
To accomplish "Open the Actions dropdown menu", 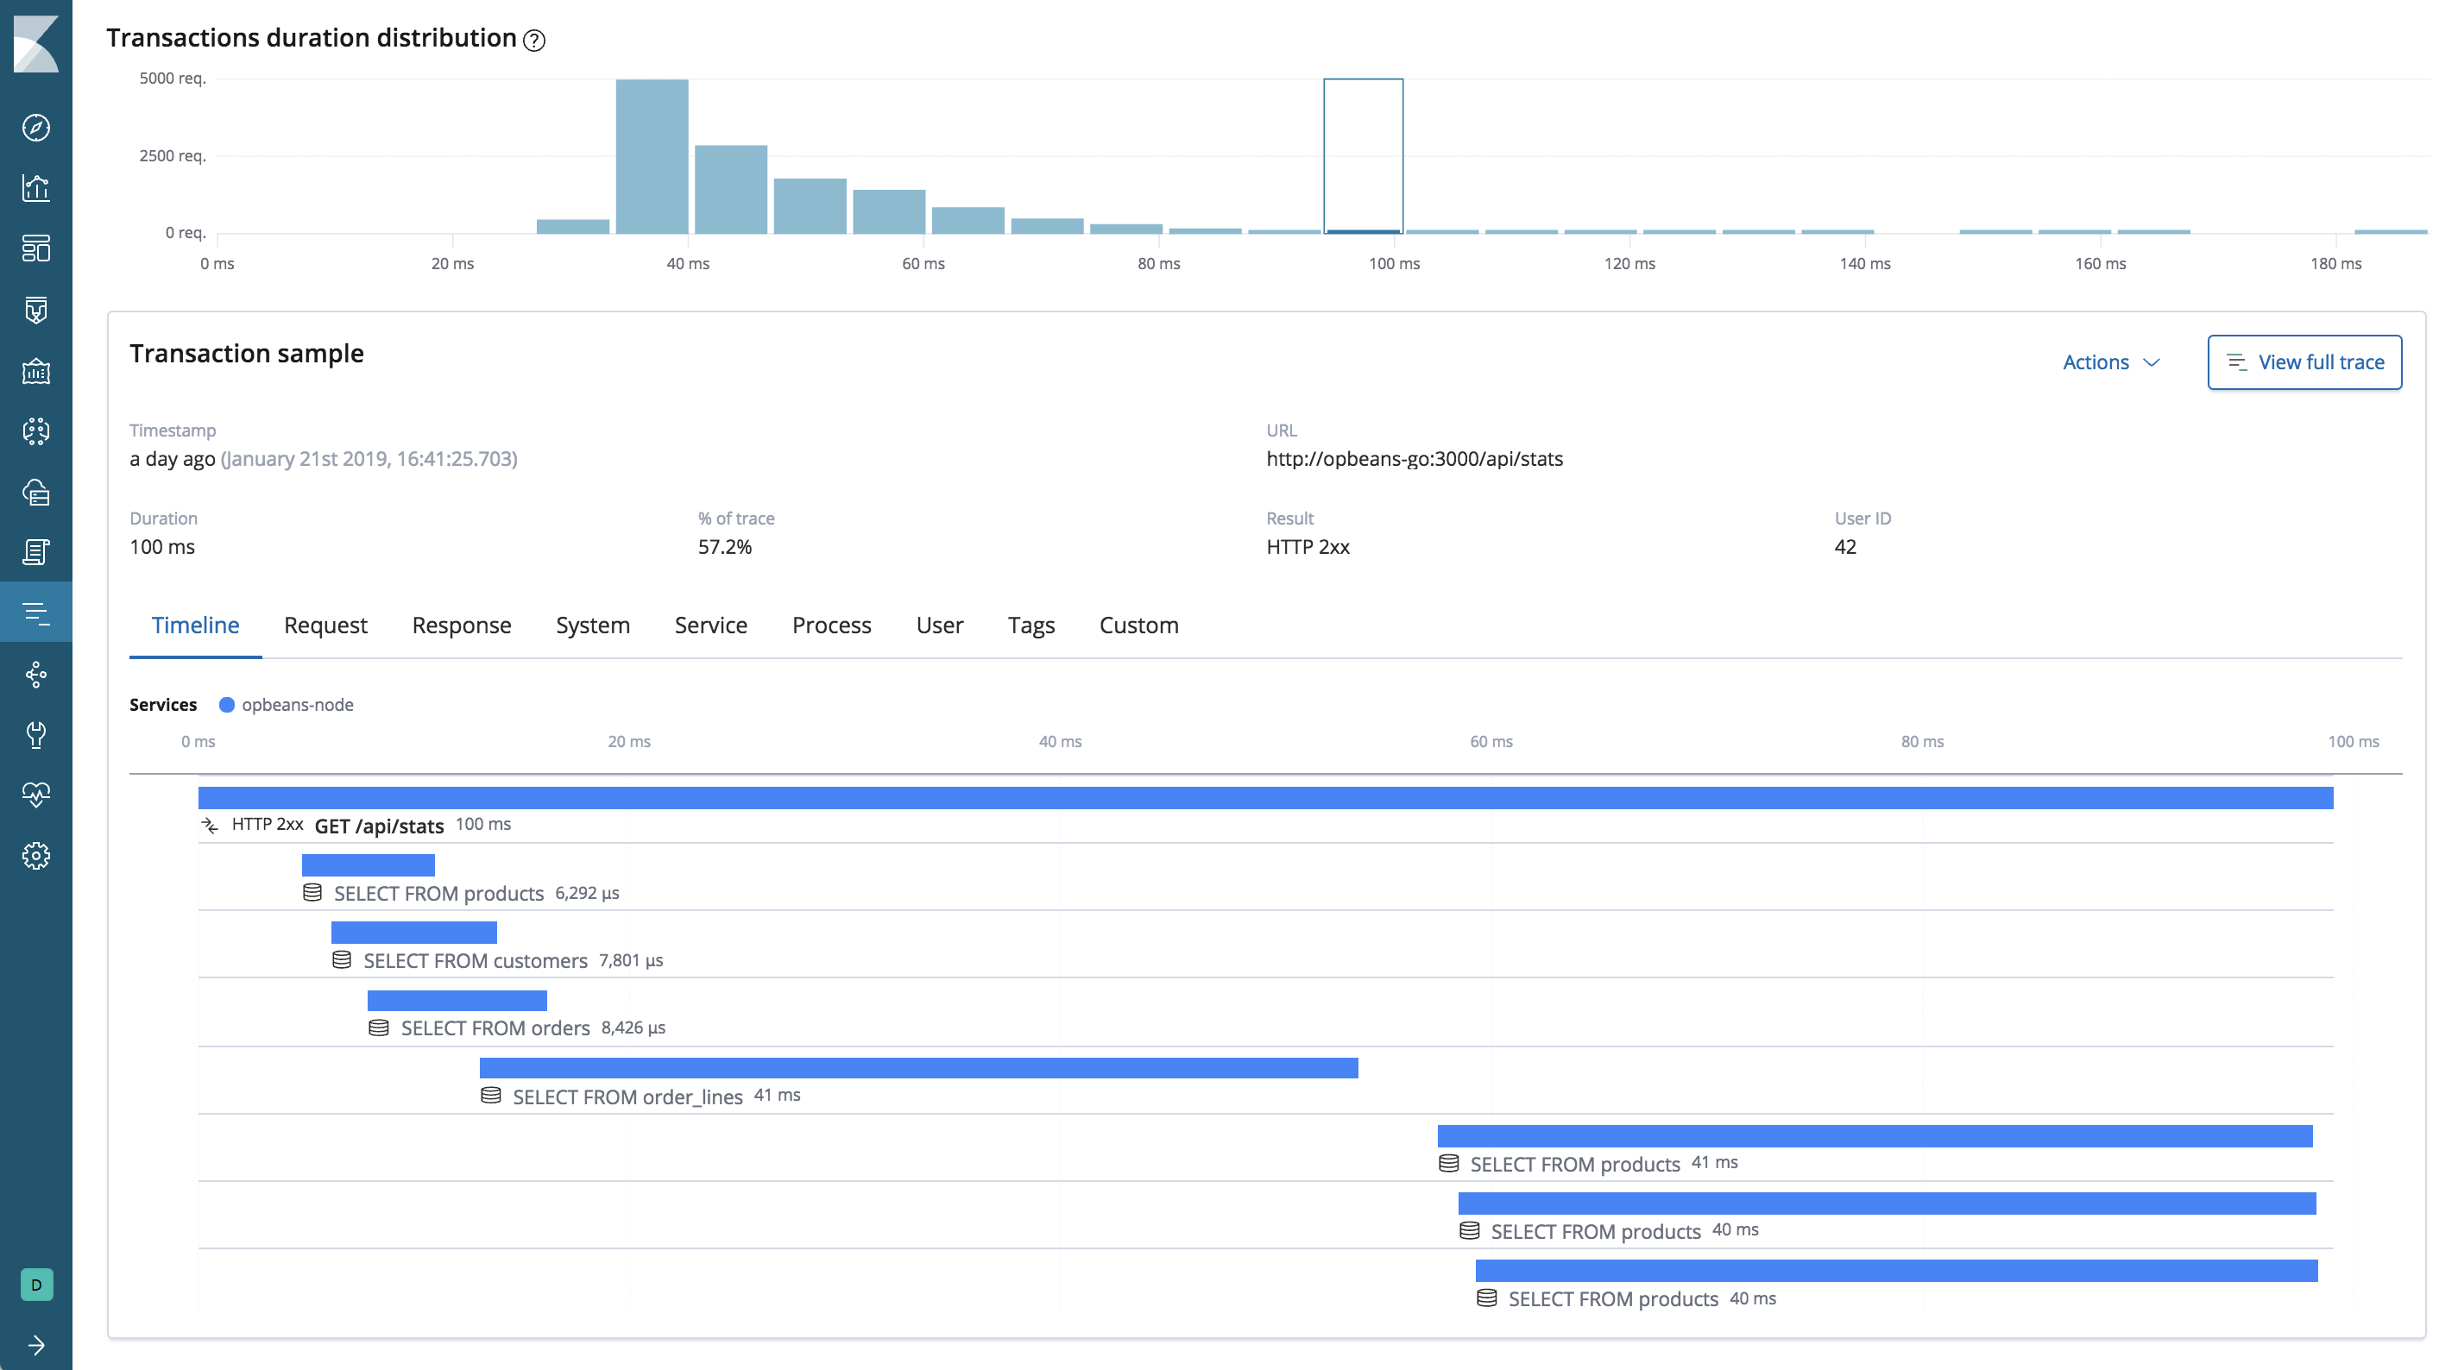I will click(2105, 360).
